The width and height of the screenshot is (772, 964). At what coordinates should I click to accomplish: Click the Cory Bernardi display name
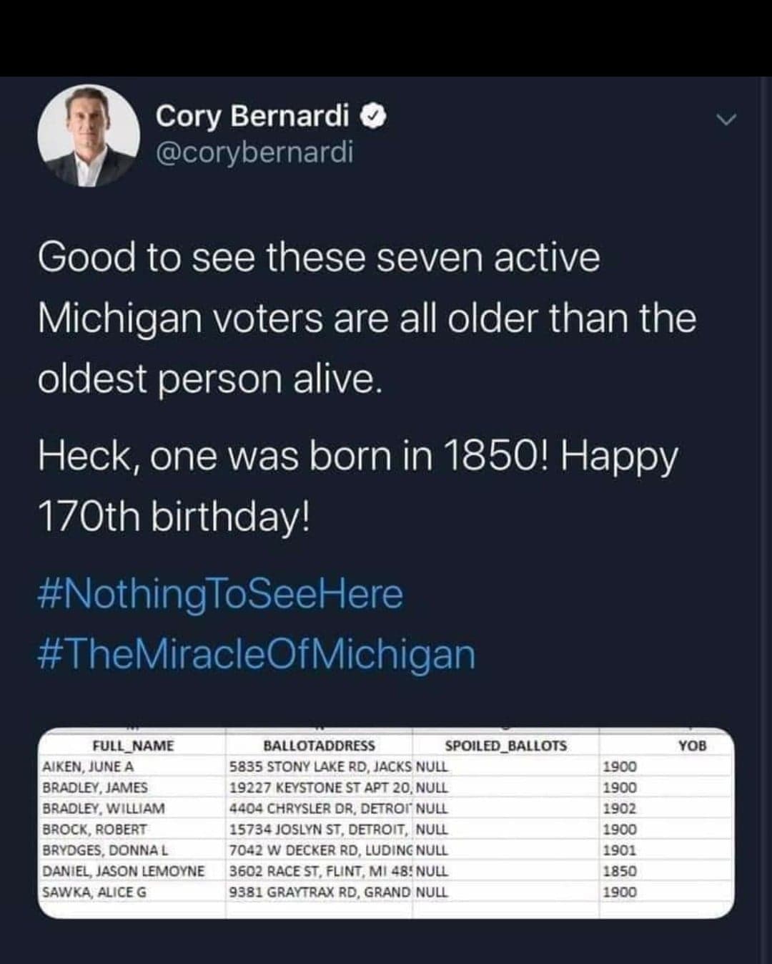pyautogui.click(x=252, y=116)
